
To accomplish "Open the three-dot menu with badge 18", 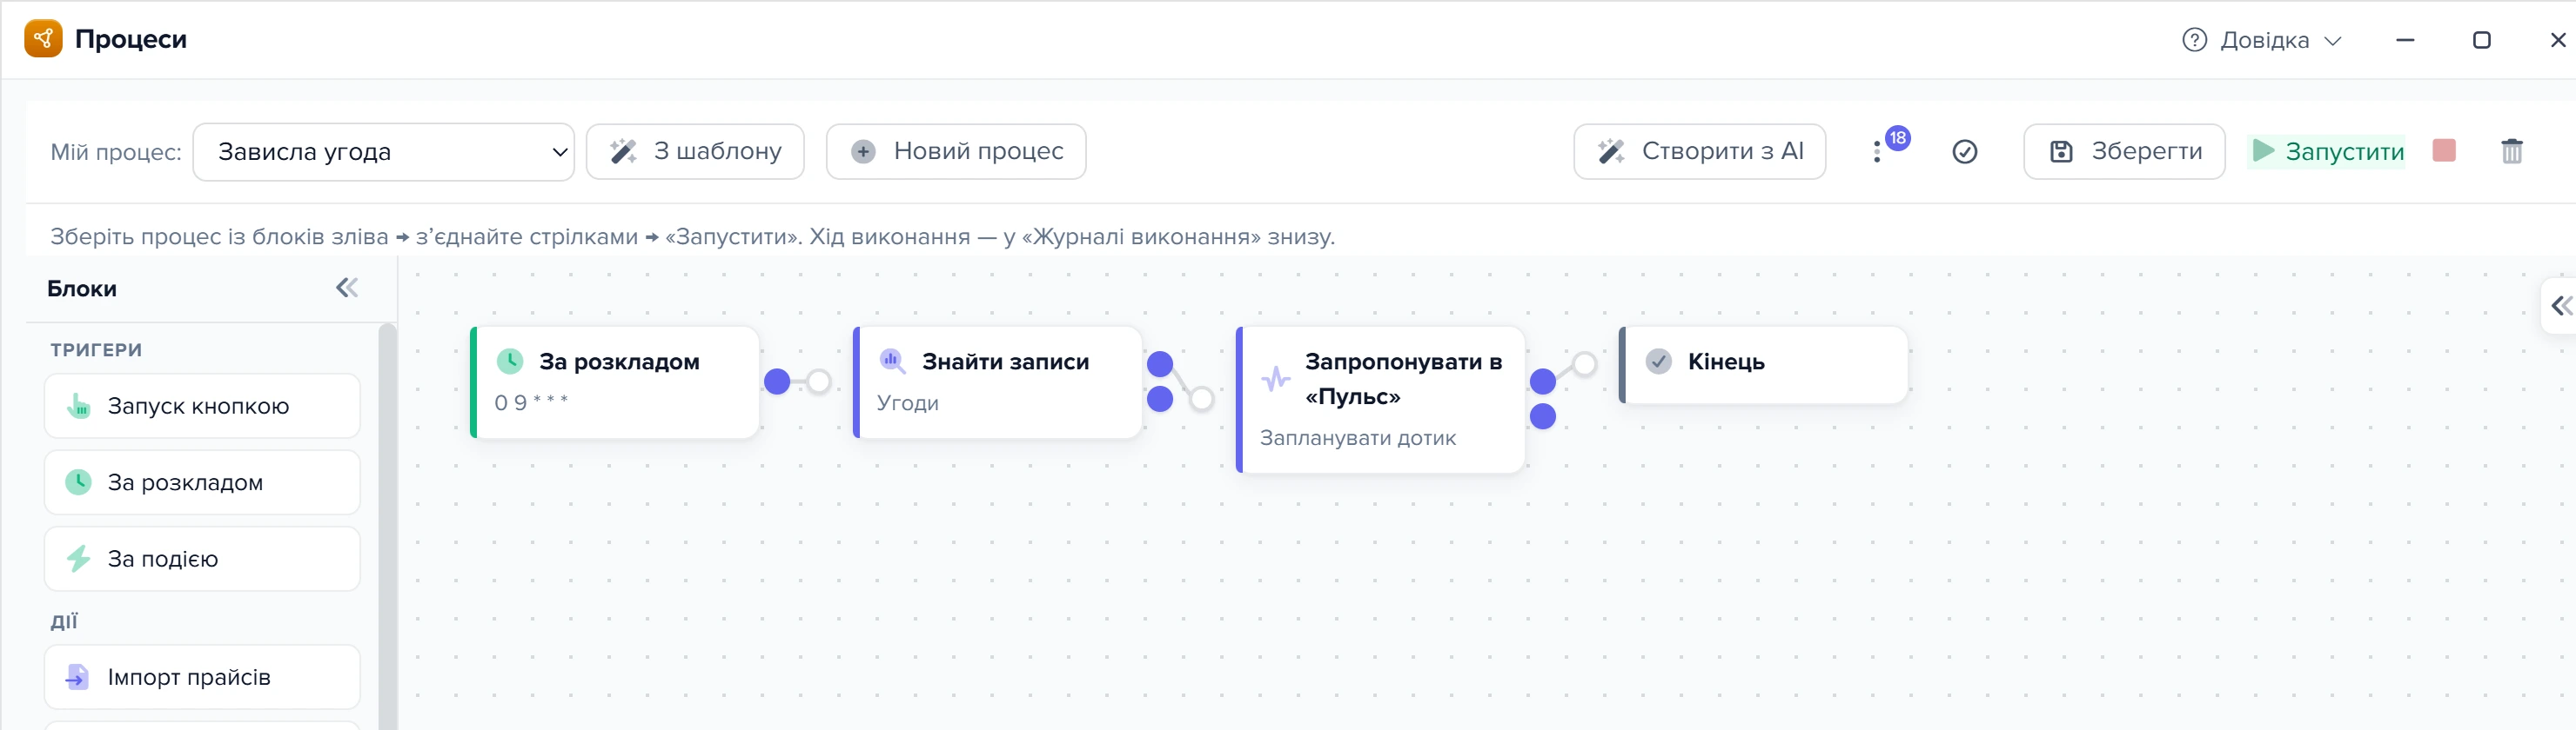I will [1877, 152].
